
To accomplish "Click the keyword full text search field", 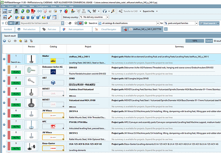I will [38, 23].
